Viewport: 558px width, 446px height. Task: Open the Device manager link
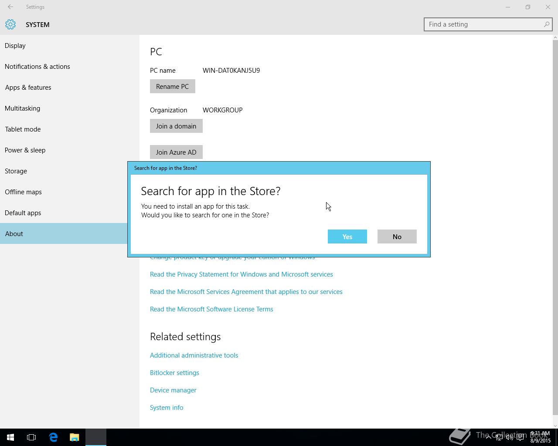click(173, 390)
